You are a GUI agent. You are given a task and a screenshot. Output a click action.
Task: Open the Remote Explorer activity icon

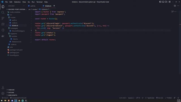pyautogui.click(x=3, y=30)
